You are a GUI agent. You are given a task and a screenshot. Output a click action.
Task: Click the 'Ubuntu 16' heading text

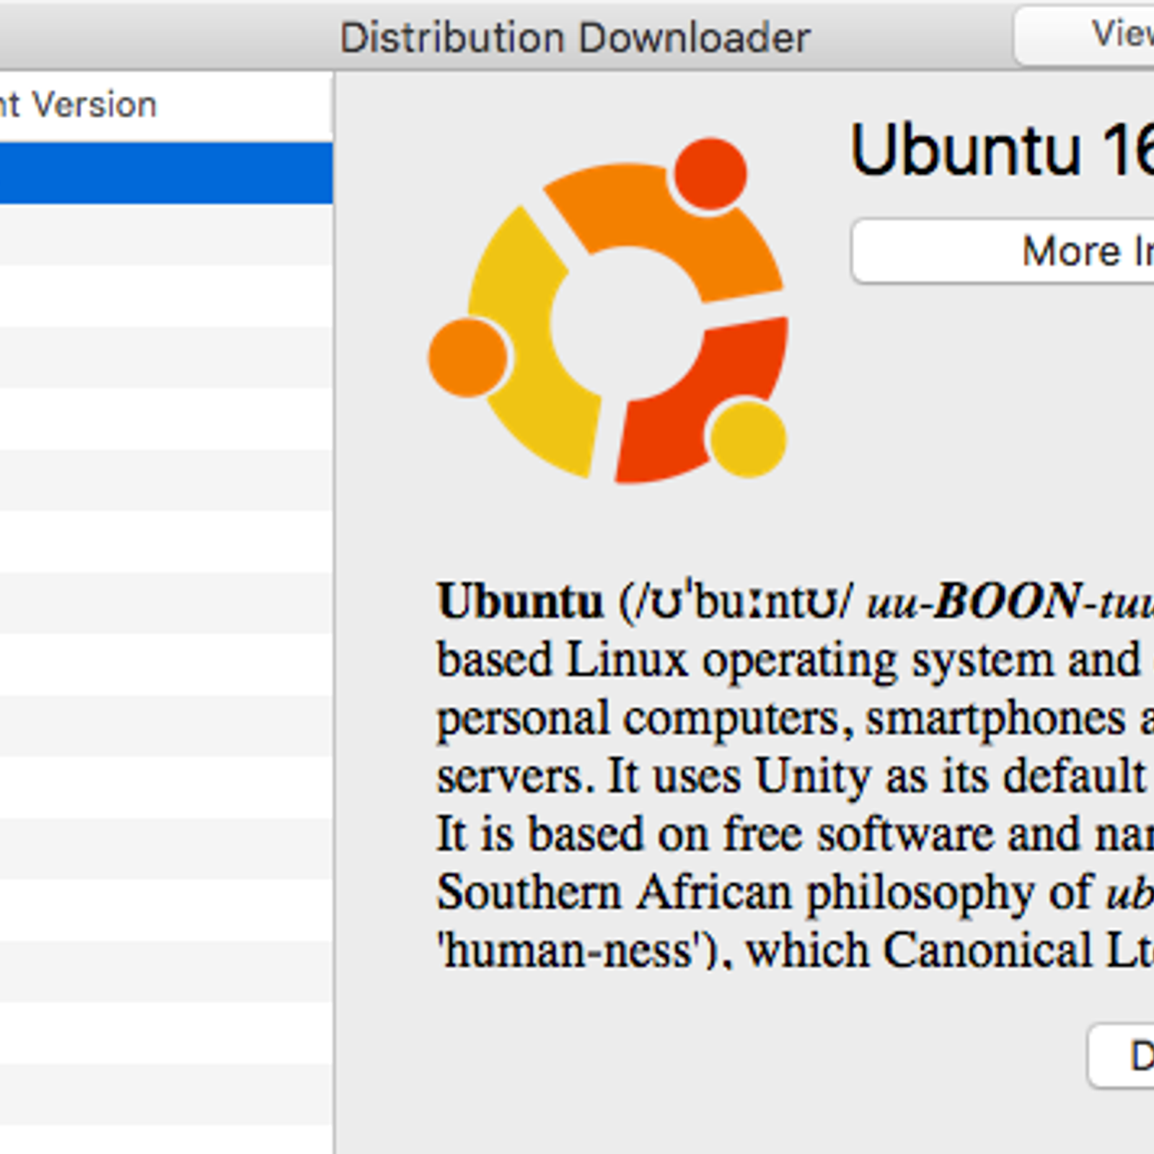(x=1003, y=150)
